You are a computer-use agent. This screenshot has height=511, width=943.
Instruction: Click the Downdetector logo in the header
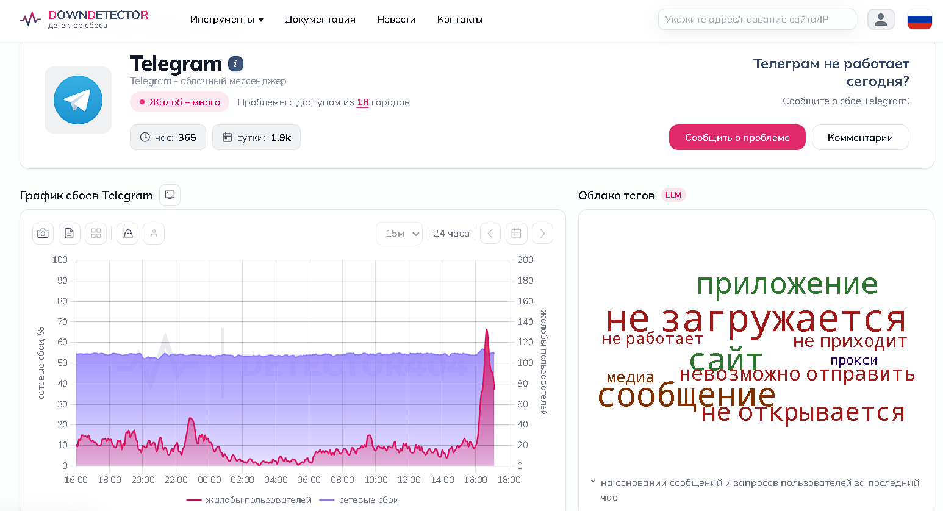pyautogui.click(x=84, y=19)
